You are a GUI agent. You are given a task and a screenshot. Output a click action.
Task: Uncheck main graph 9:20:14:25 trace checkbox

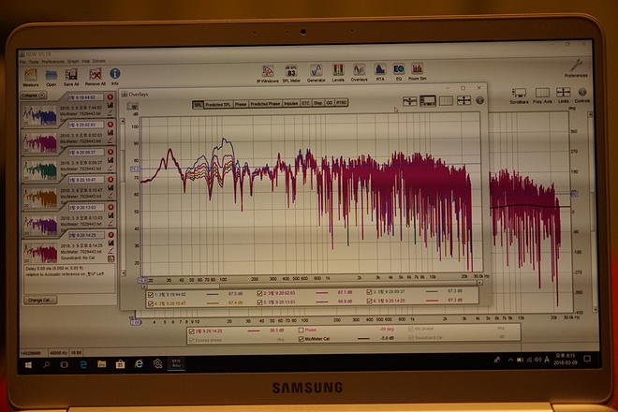(192, 331)
